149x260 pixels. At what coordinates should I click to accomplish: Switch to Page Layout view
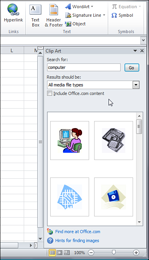click(x=60, y=253)
